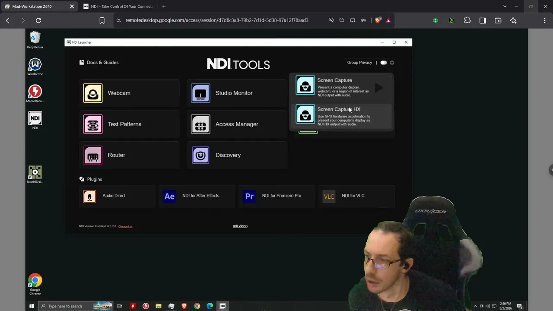553x311 pixels.
Task: Select the MacroRecorder desktop icon
Action: click(35, 94)
